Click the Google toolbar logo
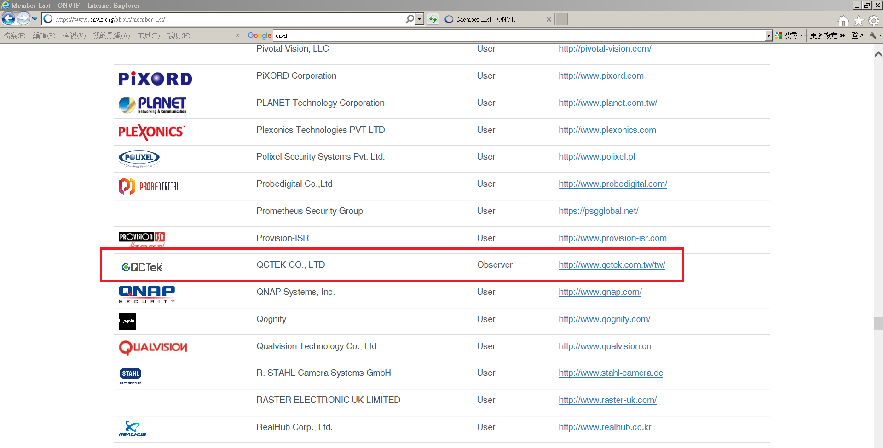 pos(259,35)
